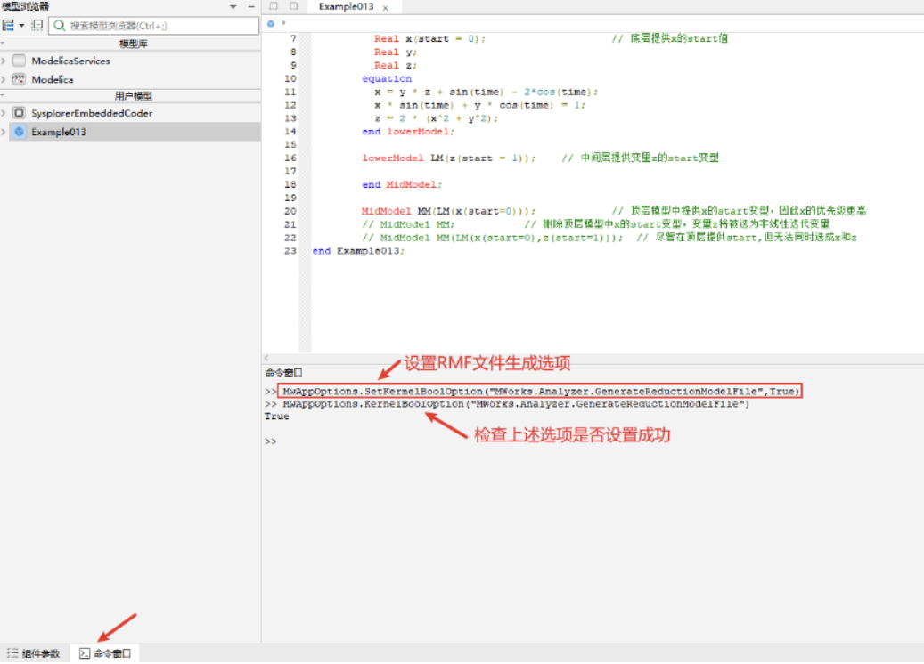Open the tree view mode icon
This screenshot has height=664, width=924.
(8, 25)
